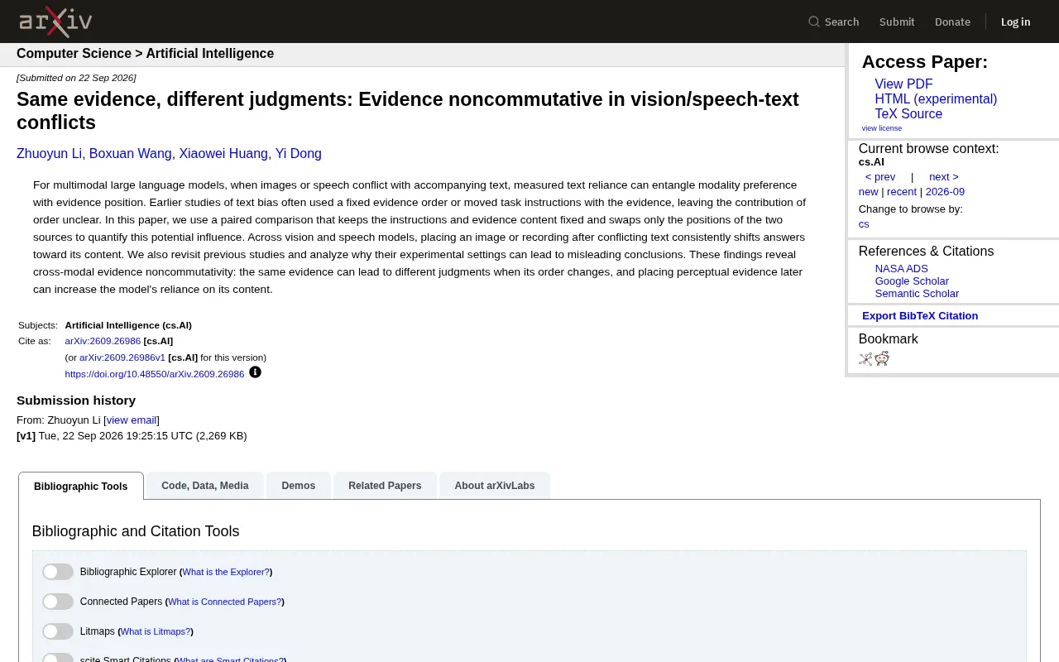The width and height of the screenshot is (1059, 662).
Task: Open What is Litmaps? link
Action: [156, 631]
